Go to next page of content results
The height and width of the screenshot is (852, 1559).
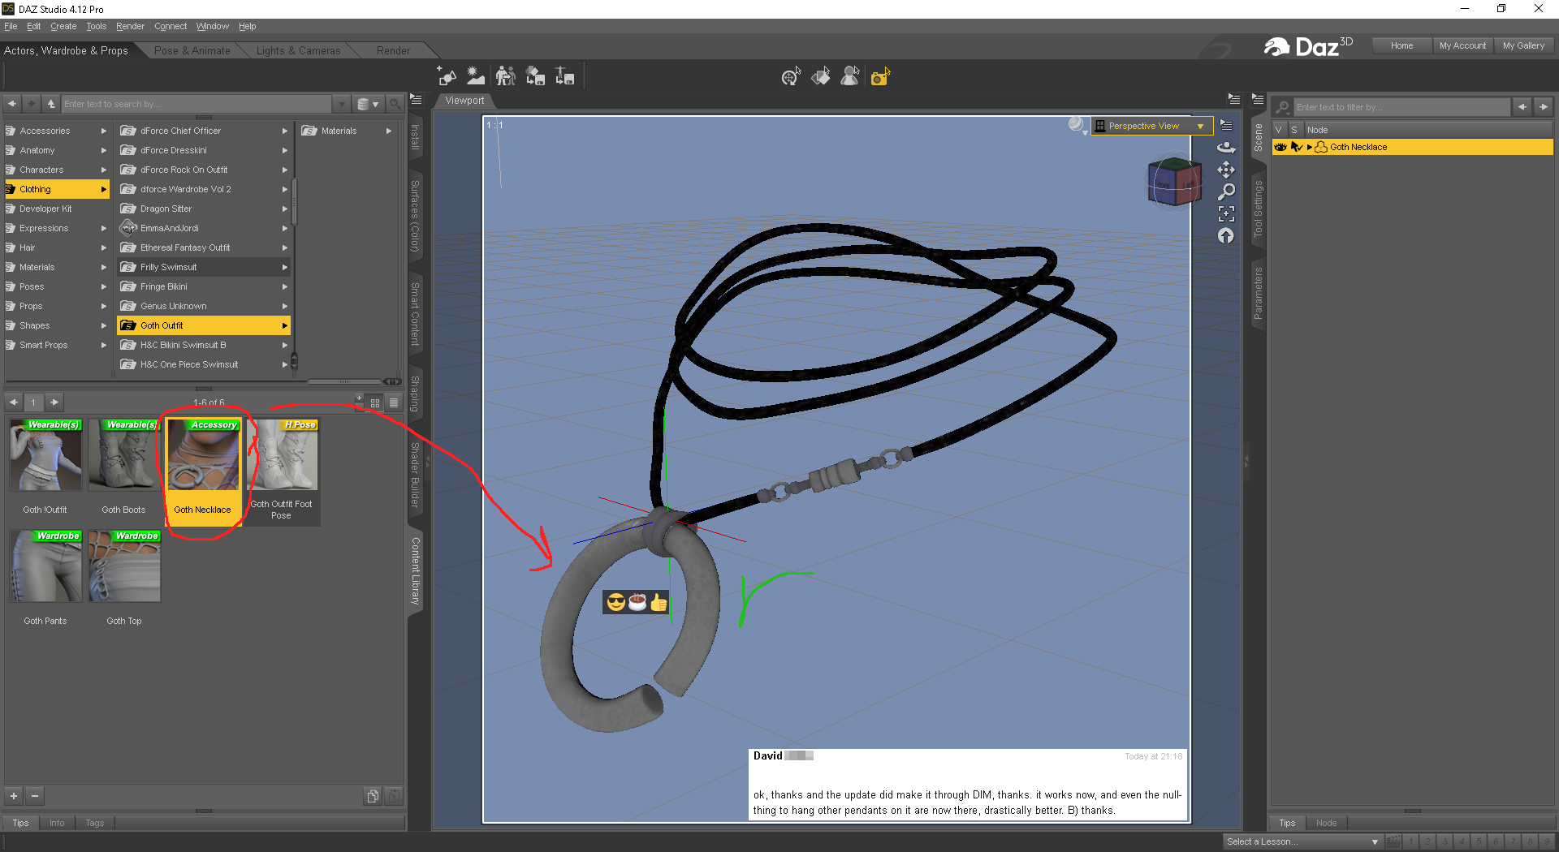[54, 402]
